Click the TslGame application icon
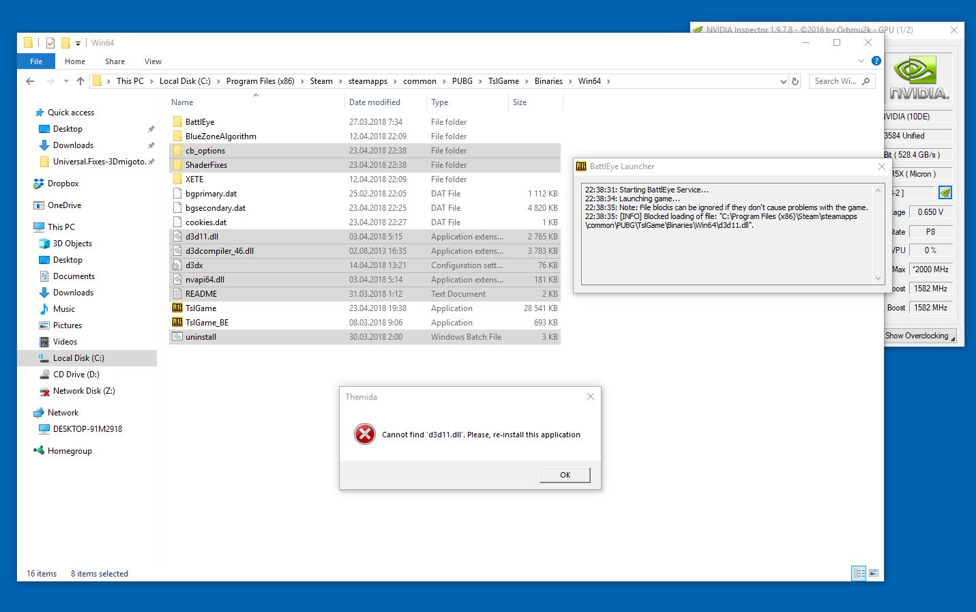 [177, 308]
